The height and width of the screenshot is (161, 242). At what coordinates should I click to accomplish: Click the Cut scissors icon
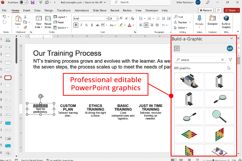click(25, 17)
